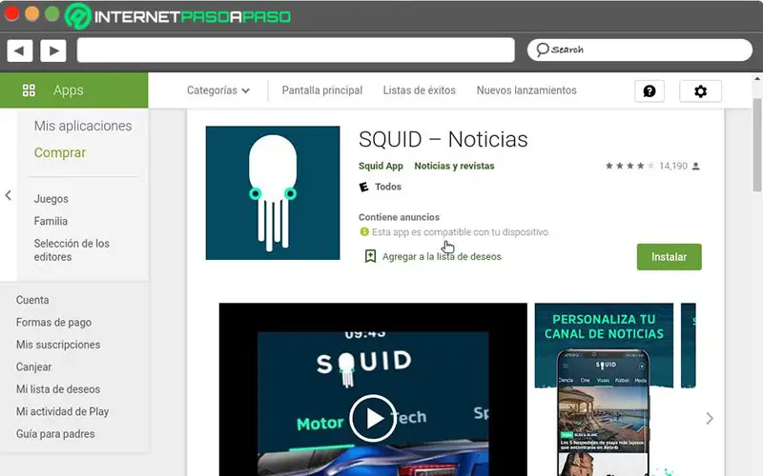Click the scrollbar up arrow
This screenshot has width=763, height=476.
pyautogui.click(x=756, y=78)
